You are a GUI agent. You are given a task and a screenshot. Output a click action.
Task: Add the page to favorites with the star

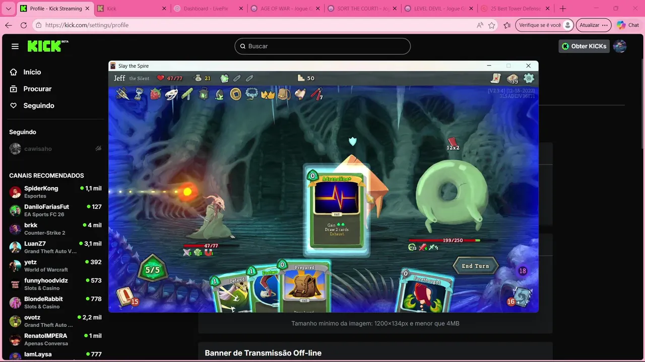[492, 25]
